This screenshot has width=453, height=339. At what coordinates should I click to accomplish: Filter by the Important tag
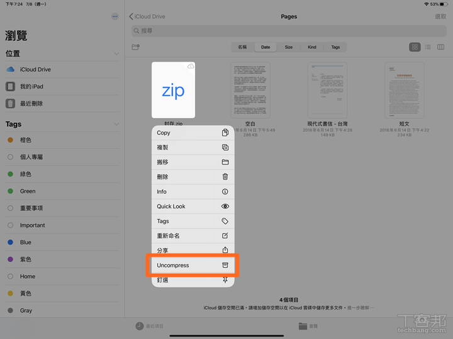62,225
